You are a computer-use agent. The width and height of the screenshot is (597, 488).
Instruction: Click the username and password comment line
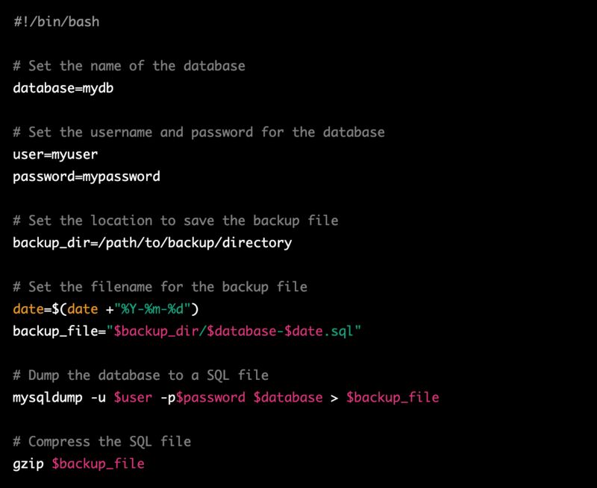coord(199,133)
